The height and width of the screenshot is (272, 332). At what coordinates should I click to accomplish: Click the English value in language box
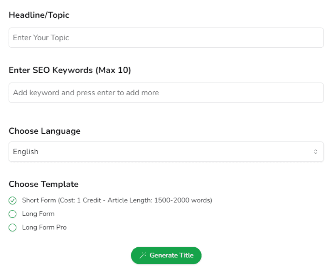click(x=26, y=152)
